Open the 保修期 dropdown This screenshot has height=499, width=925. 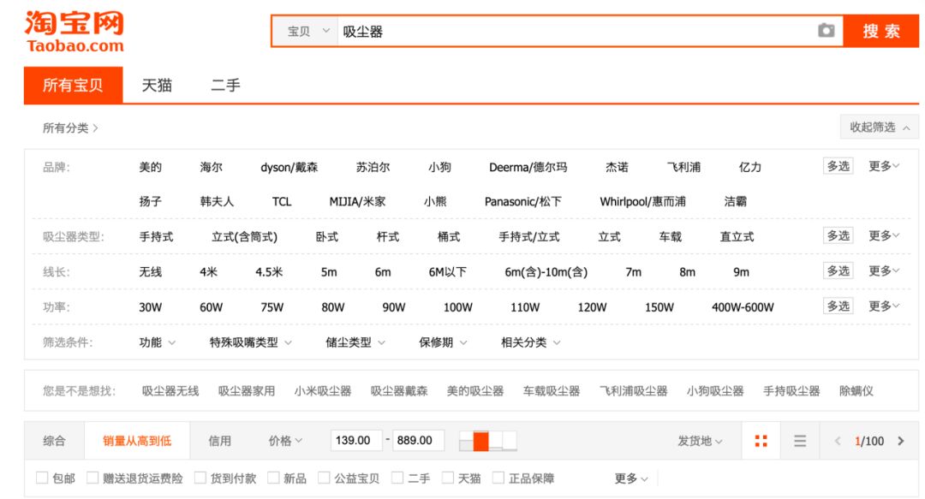pos(443,342)
